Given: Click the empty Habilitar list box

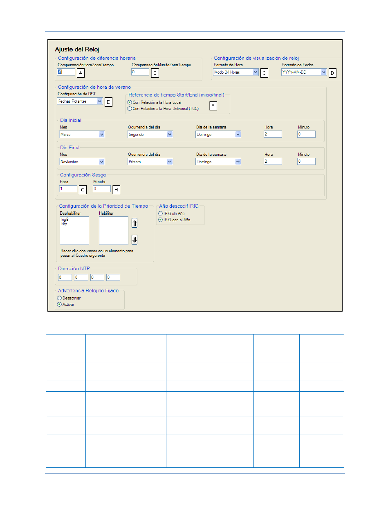Looking at the screenshot, I should (114, 231).
